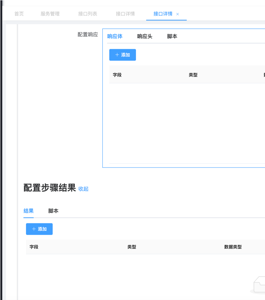Switch to the 响应头 tab
Image resolution: width=265 pixels, height=300 pixels.
(144, 36)
